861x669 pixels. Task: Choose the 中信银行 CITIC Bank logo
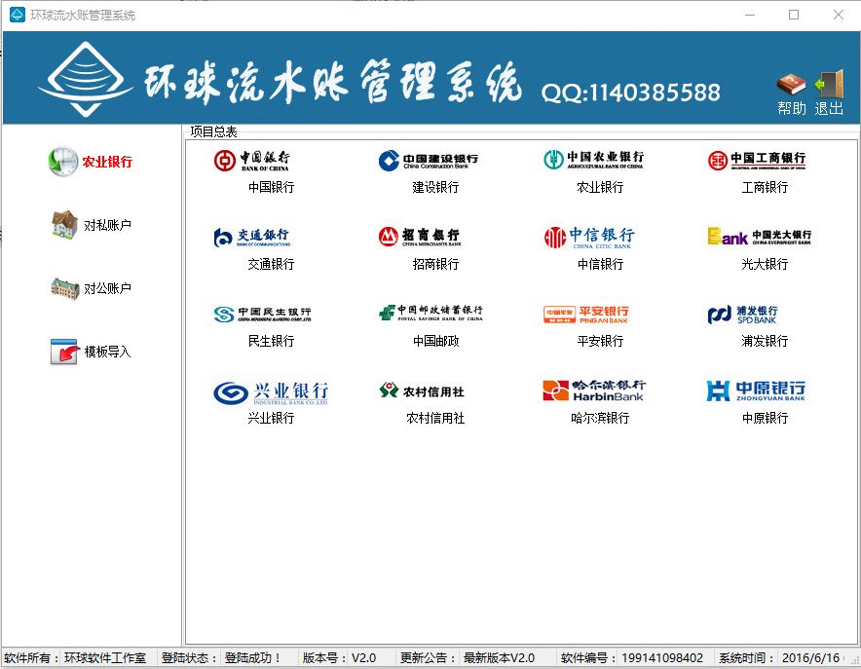589,237
